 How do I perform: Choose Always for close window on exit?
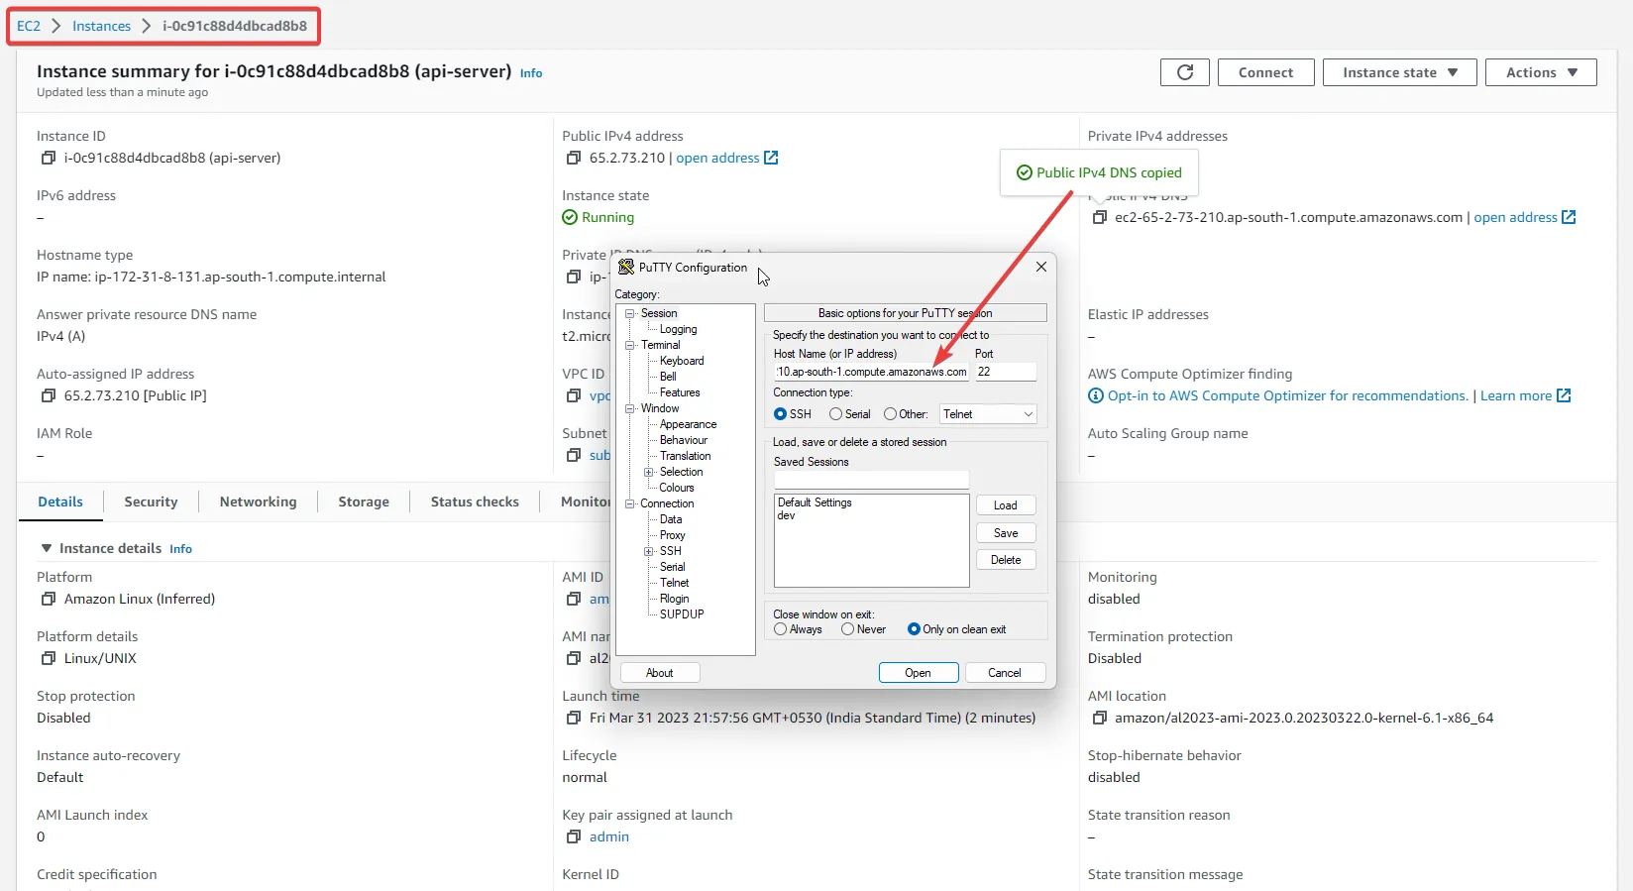pos(781,629)
